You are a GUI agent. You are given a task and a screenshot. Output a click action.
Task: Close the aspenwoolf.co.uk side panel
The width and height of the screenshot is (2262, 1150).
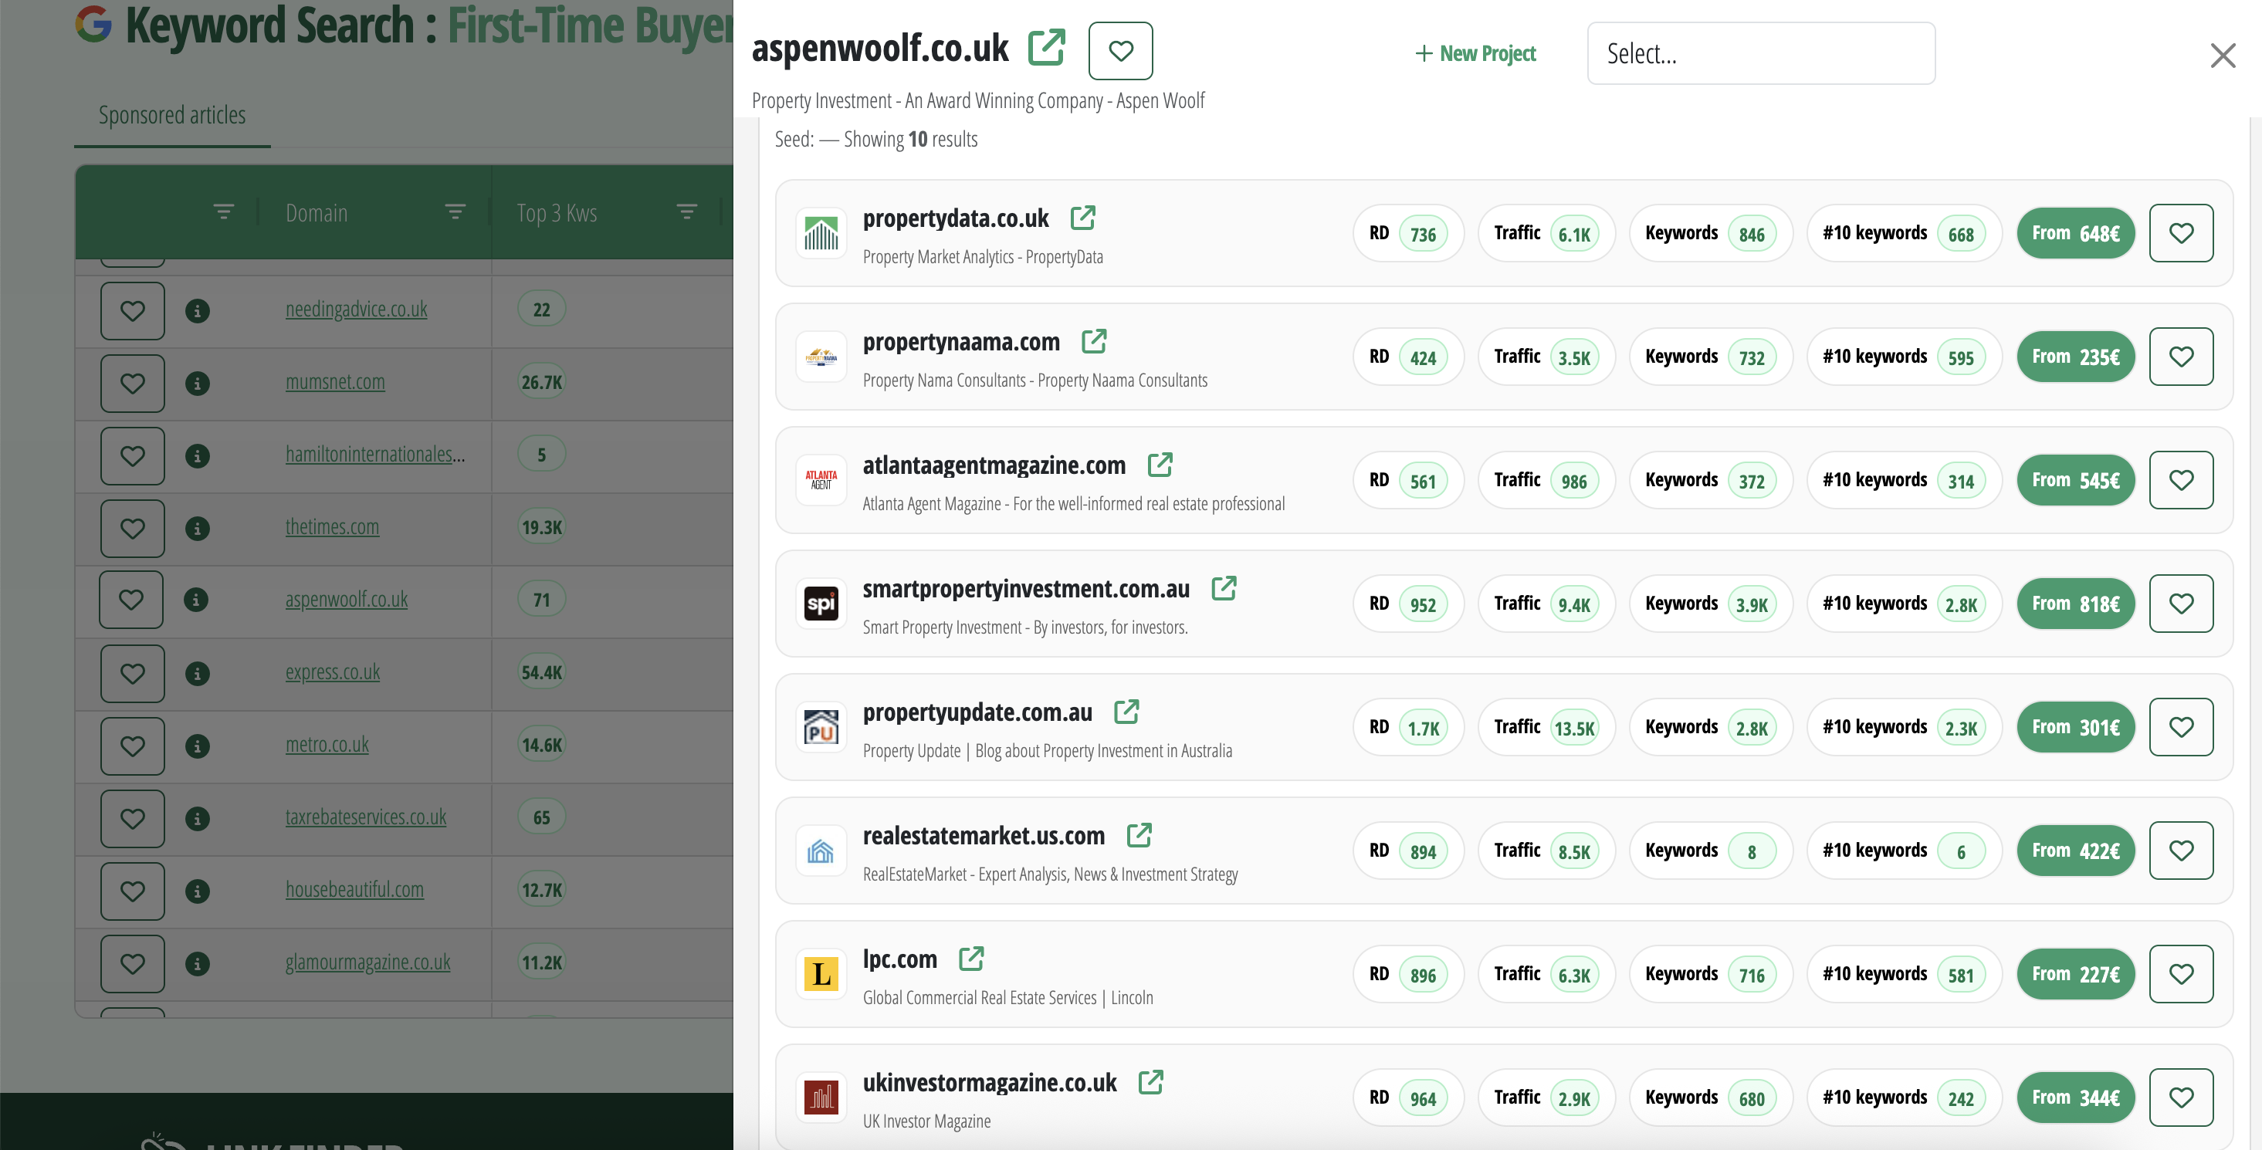[2223, 56]
